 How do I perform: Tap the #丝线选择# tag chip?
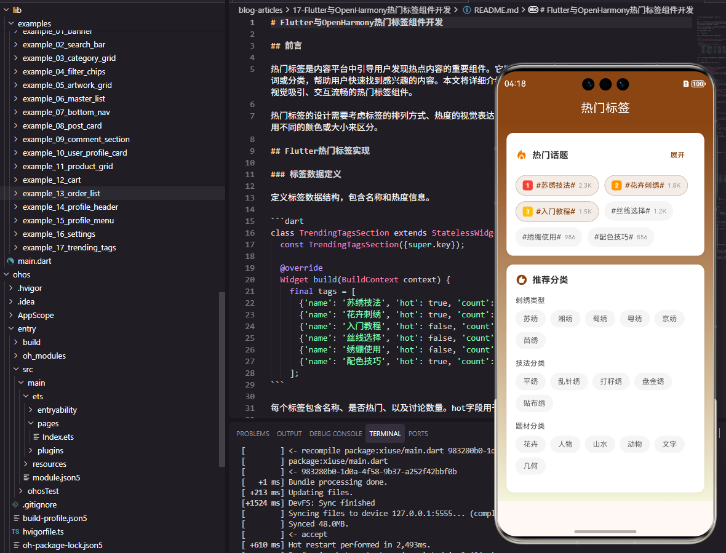[x=639, y=211]
